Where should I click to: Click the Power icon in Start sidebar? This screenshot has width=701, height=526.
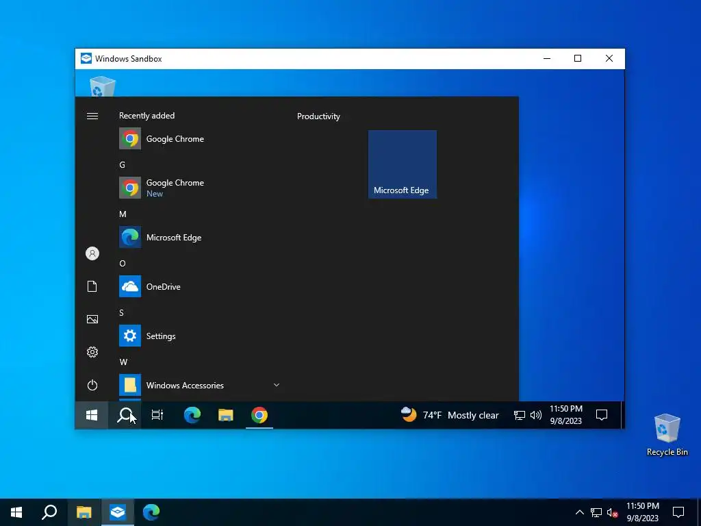[x=92, y=385]
